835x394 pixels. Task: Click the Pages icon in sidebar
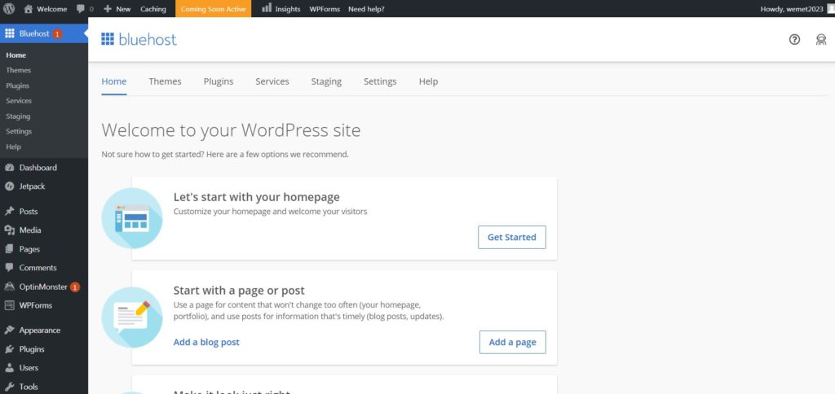[9, 249]
